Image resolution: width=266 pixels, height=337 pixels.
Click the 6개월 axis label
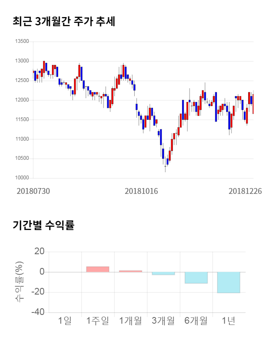pos(196,321)
